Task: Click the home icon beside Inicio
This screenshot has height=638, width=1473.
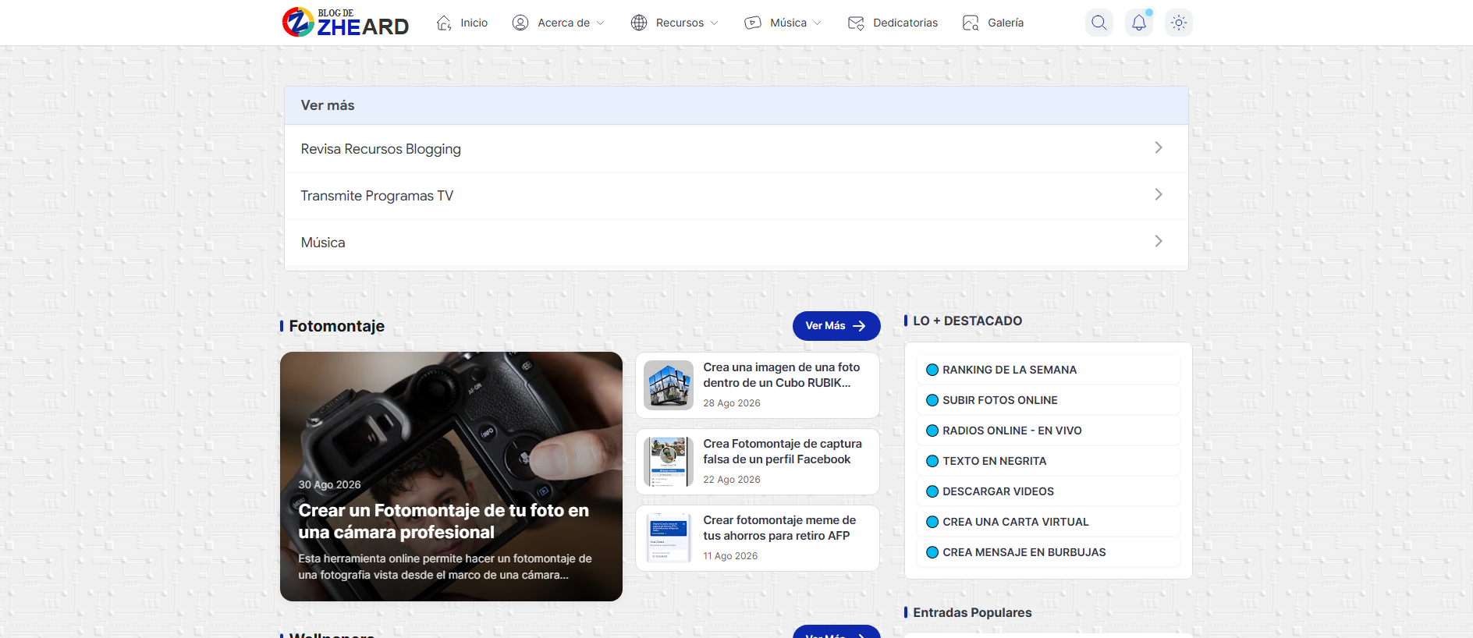Action: [444, 23]
